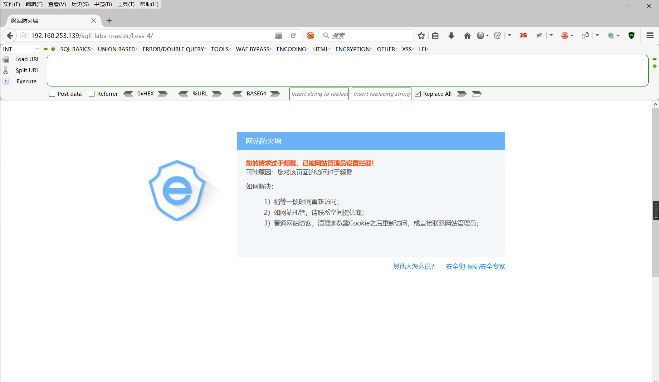This screenshot has height=382, width=659.
Task: Click the Split URL scissors icon
Action: (6, 70)
